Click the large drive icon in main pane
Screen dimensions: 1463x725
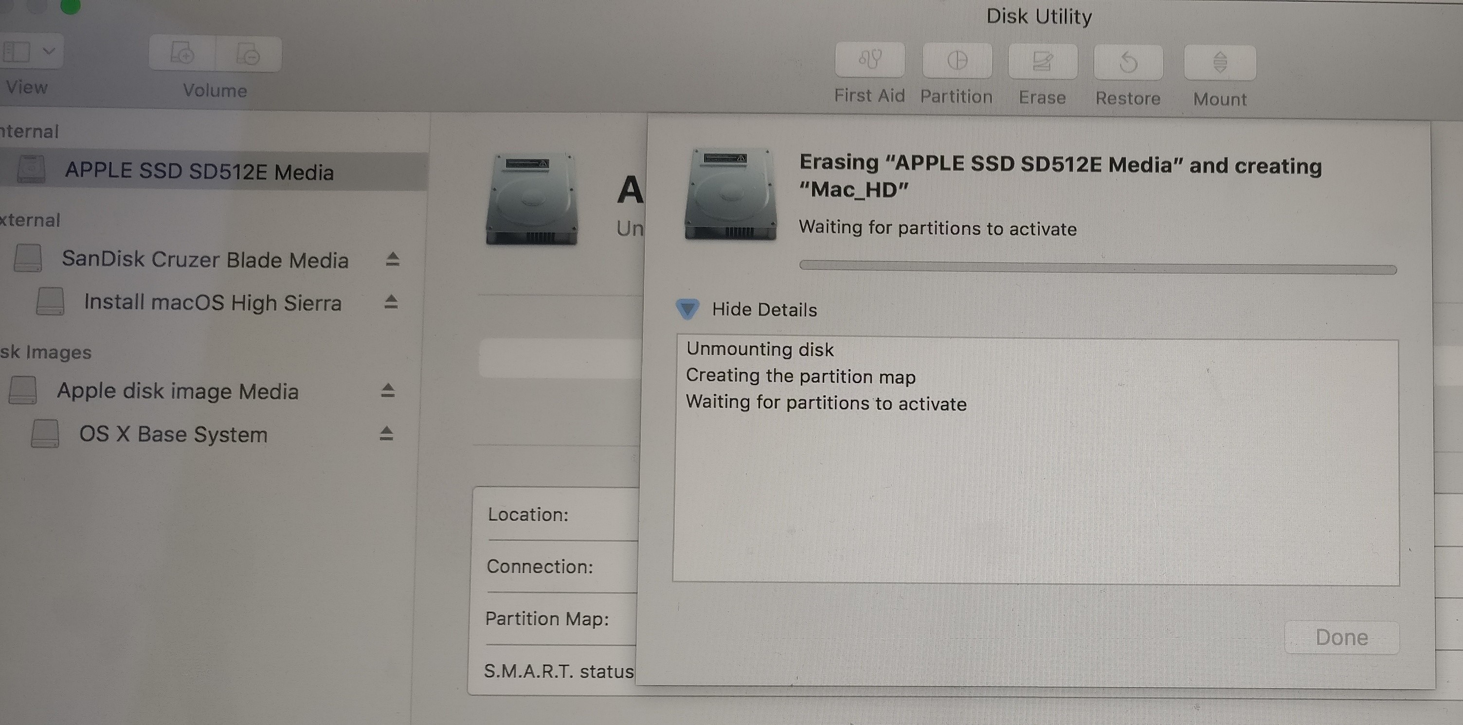pos(532,199)
